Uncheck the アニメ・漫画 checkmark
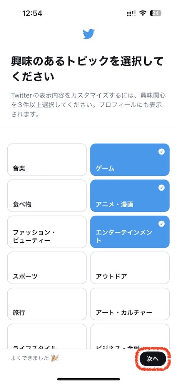 [161, 188]
